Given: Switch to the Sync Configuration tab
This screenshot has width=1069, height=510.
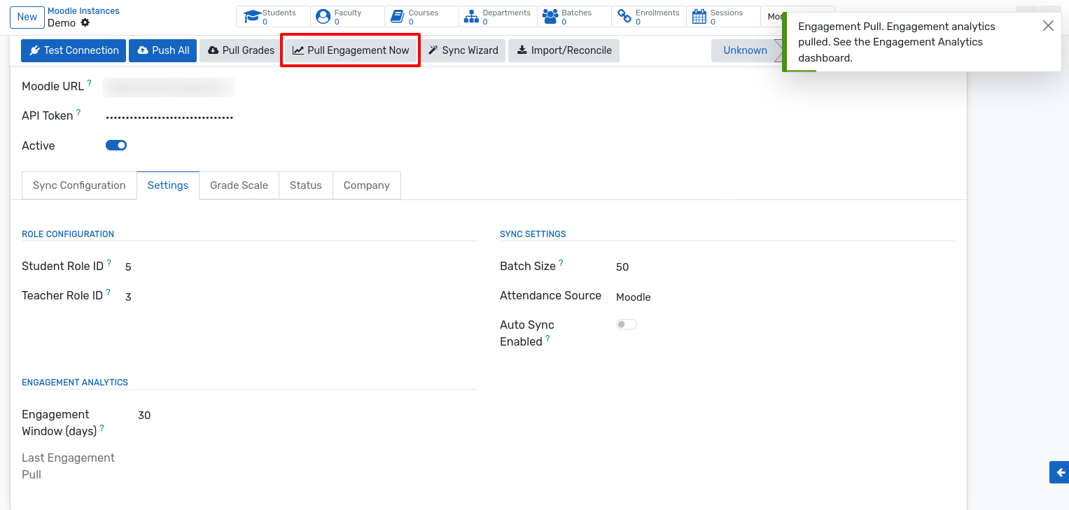Looking at the screenshot, I should (79, 185).
